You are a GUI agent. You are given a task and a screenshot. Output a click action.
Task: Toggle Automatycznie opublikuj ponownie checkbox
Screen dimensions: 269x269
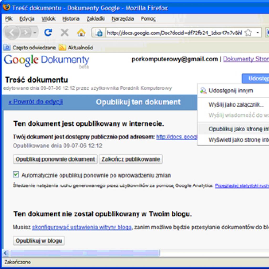coord(16,174)
